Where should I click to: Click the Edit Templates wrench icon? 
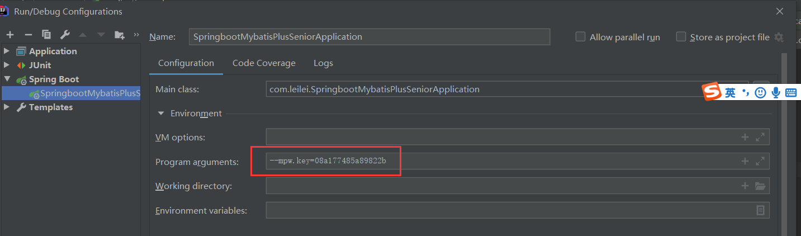[64, 35]
